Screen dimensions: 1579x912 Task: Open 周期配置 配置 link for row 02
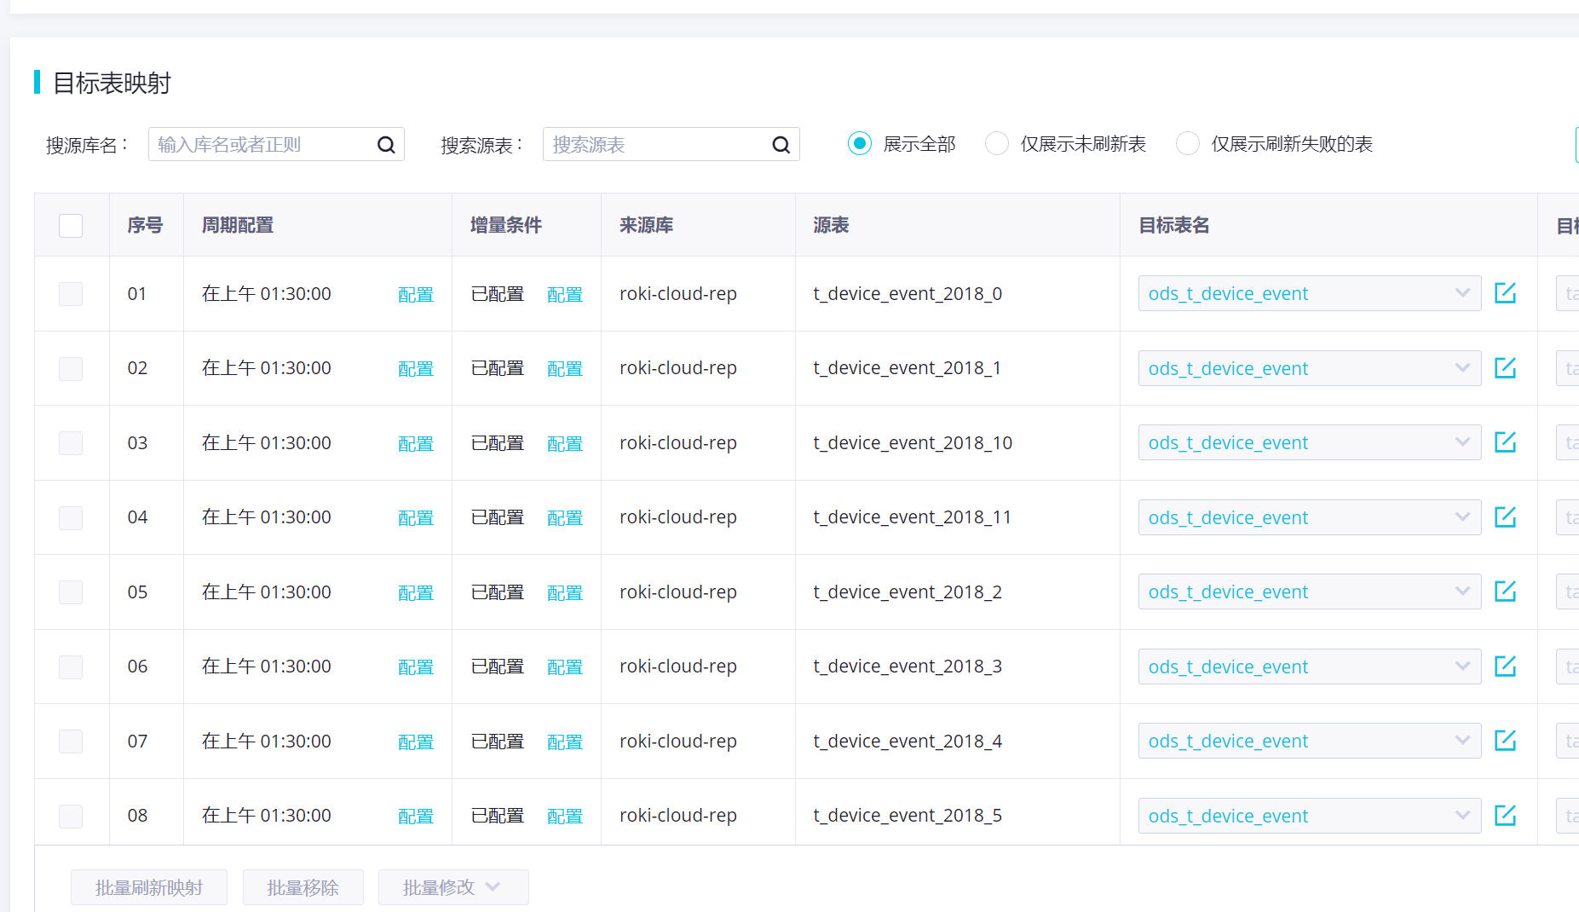pyautogui.click(x=416, y=368)
